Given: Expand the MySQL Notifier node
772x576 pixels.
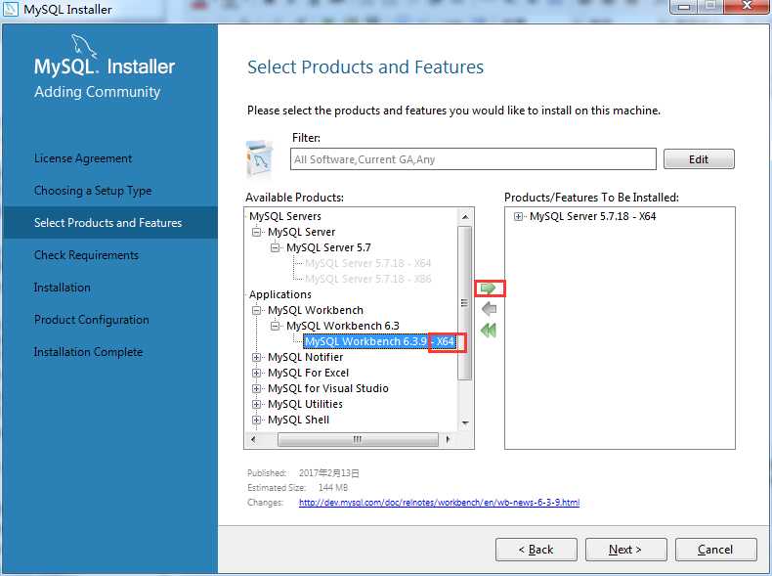Looking at the screenshot, I should coord(256,357).
